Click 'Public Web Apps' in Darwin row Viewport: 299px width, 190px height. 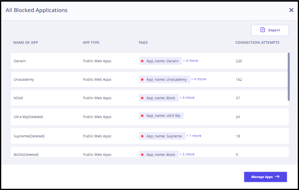[x=97, y=61]
